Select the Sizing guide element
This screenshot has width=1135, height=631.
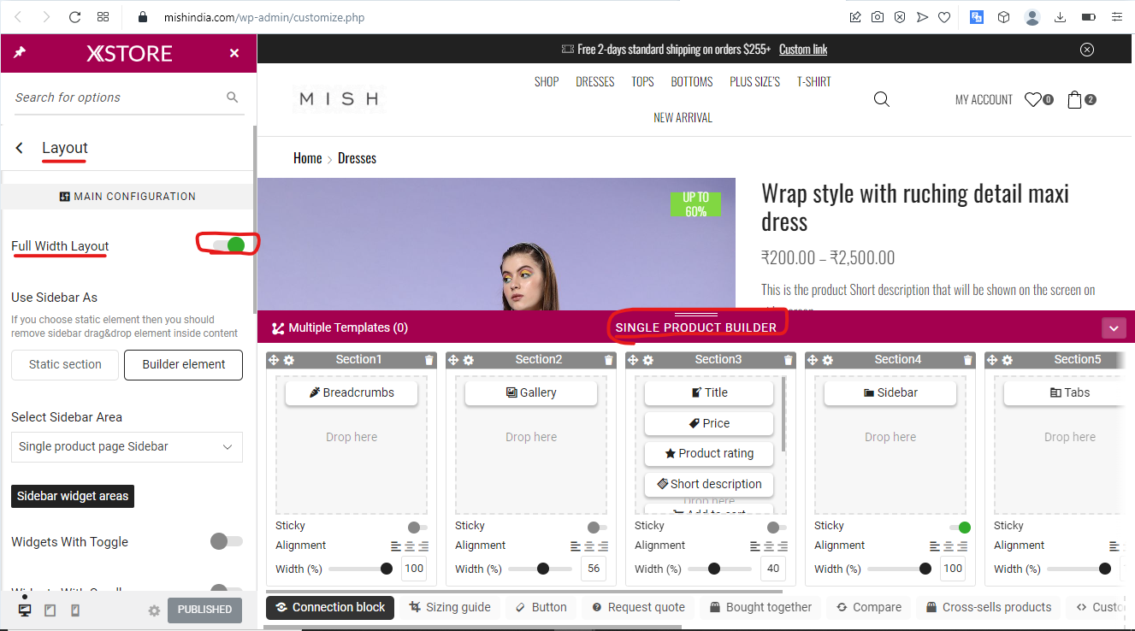pyautogui.click(x=450, y=607)
